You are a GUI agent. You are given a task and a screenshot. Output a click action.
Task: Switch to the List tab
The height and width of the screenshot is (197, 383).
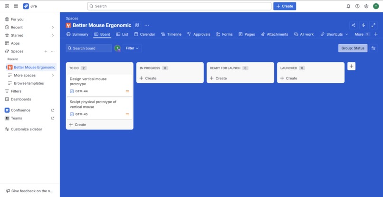click(122, 34)
